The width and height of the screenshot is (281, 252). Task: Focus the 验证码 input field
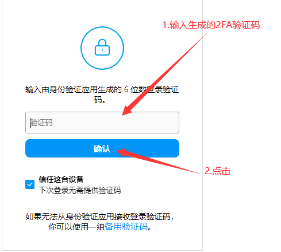(x=102, y=123)
